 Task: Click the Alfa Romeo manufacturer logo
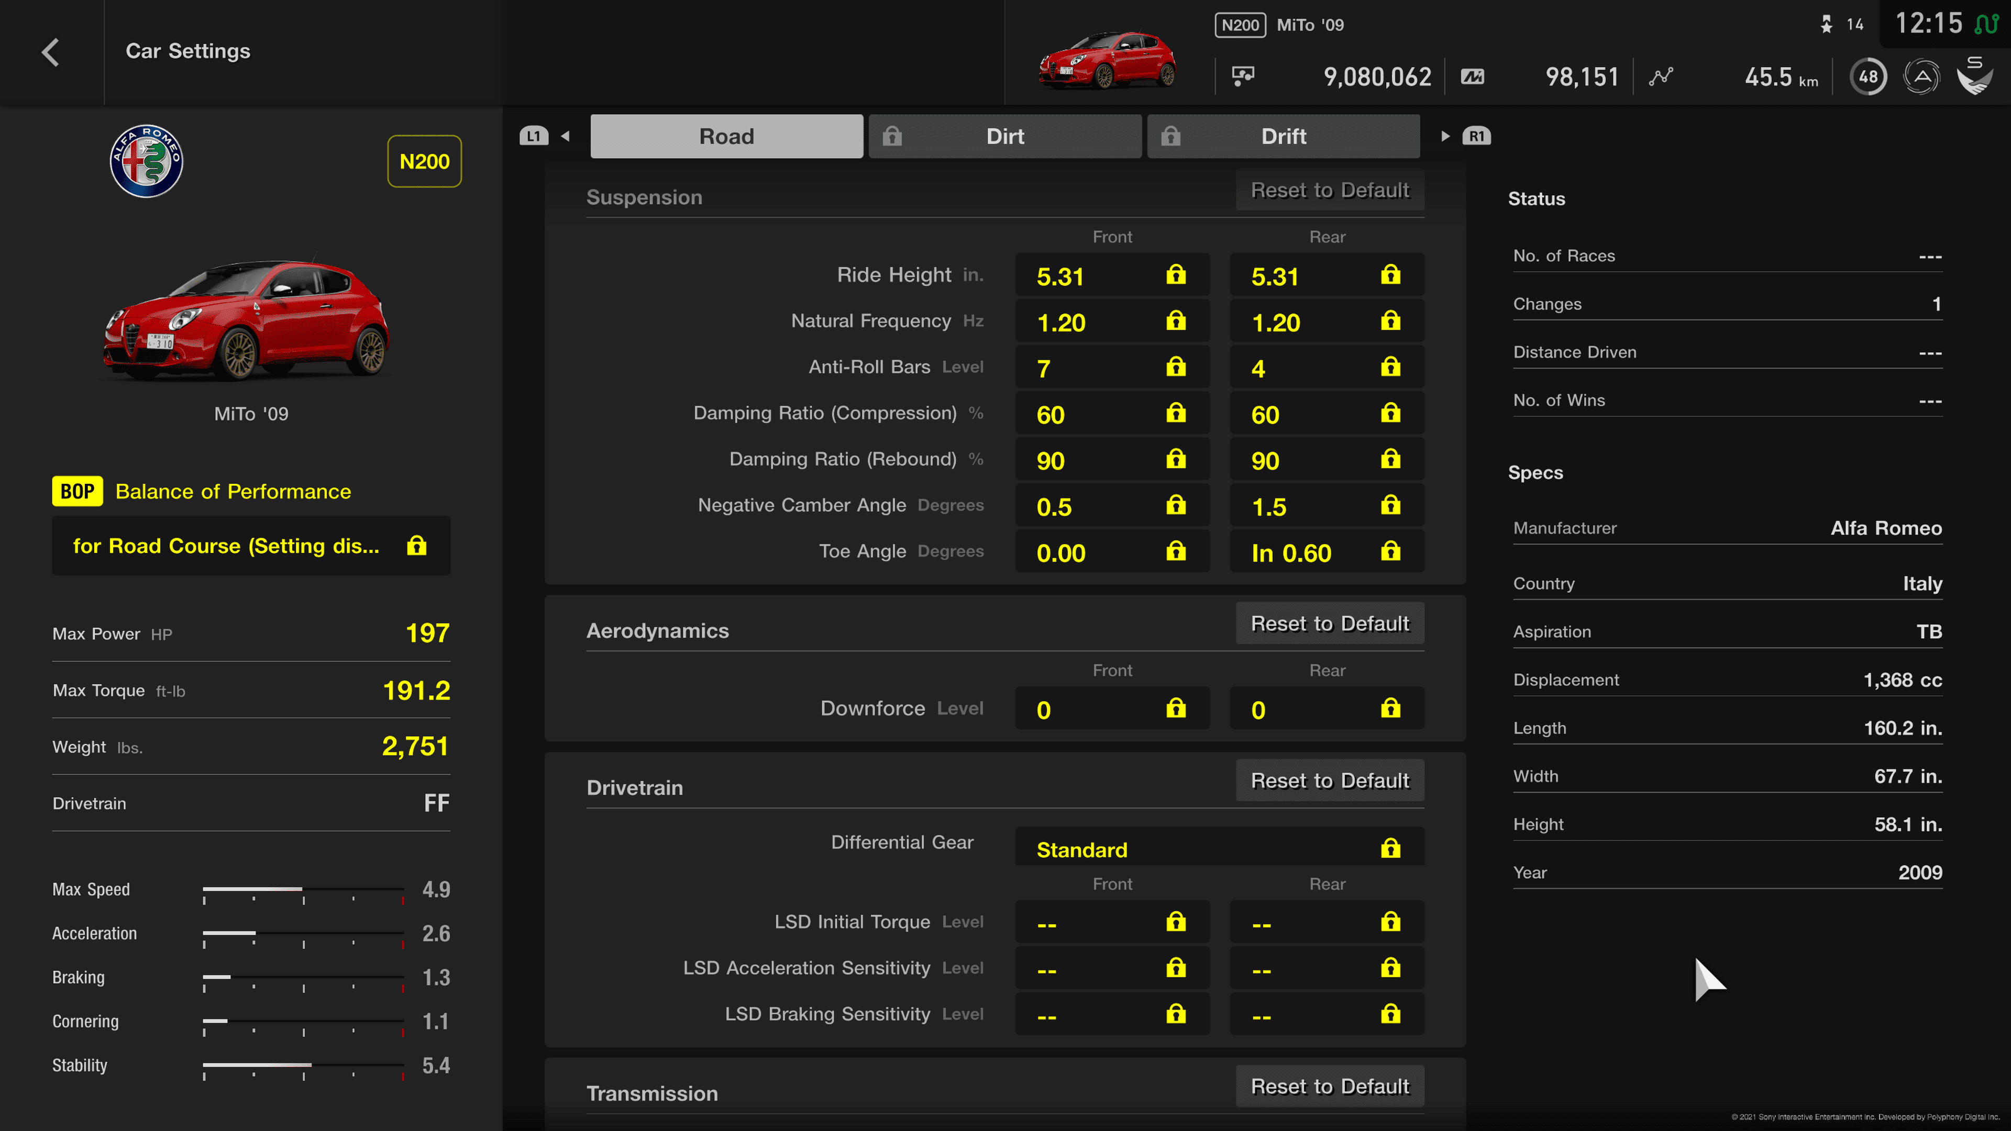point(146,161)
